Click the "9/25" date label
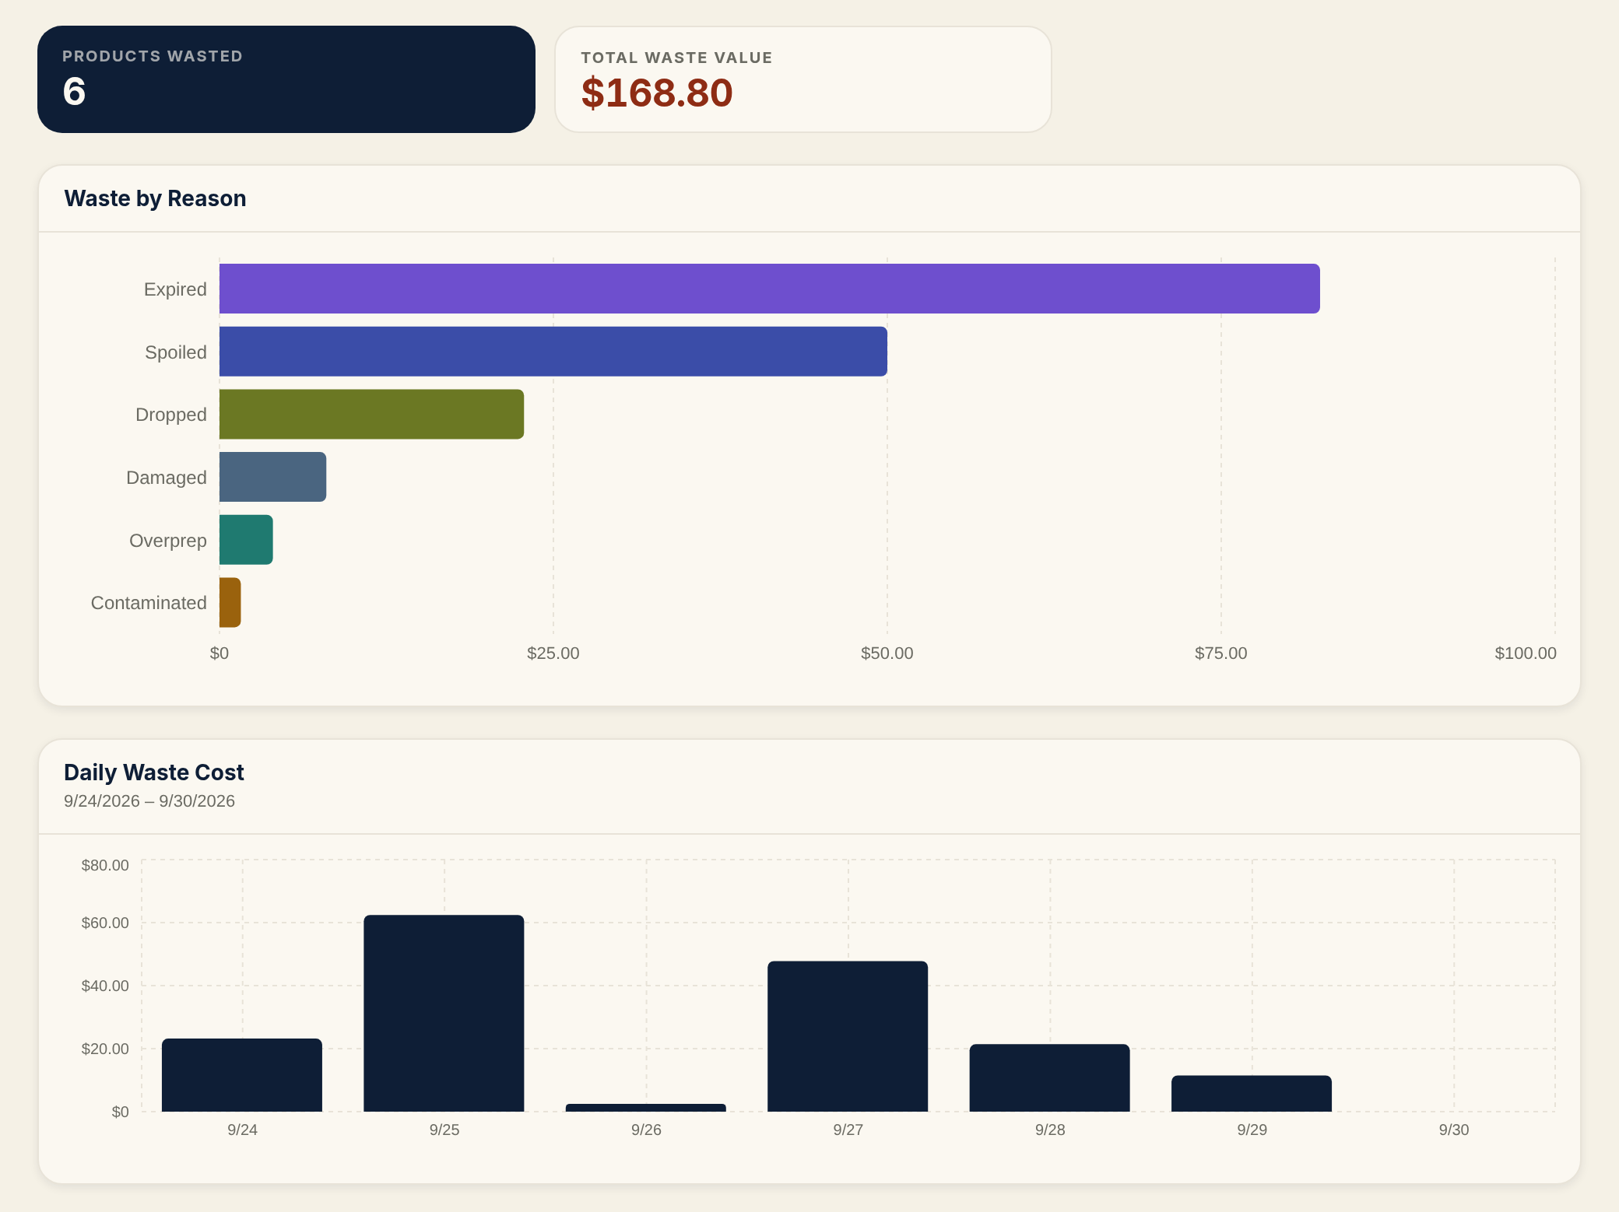 pyautogui.click(x=444, y=1130)
